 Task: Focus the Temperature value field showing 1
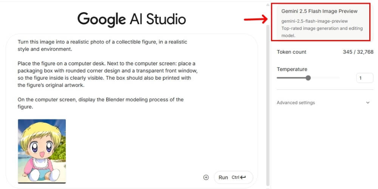[x=364, y=78]
